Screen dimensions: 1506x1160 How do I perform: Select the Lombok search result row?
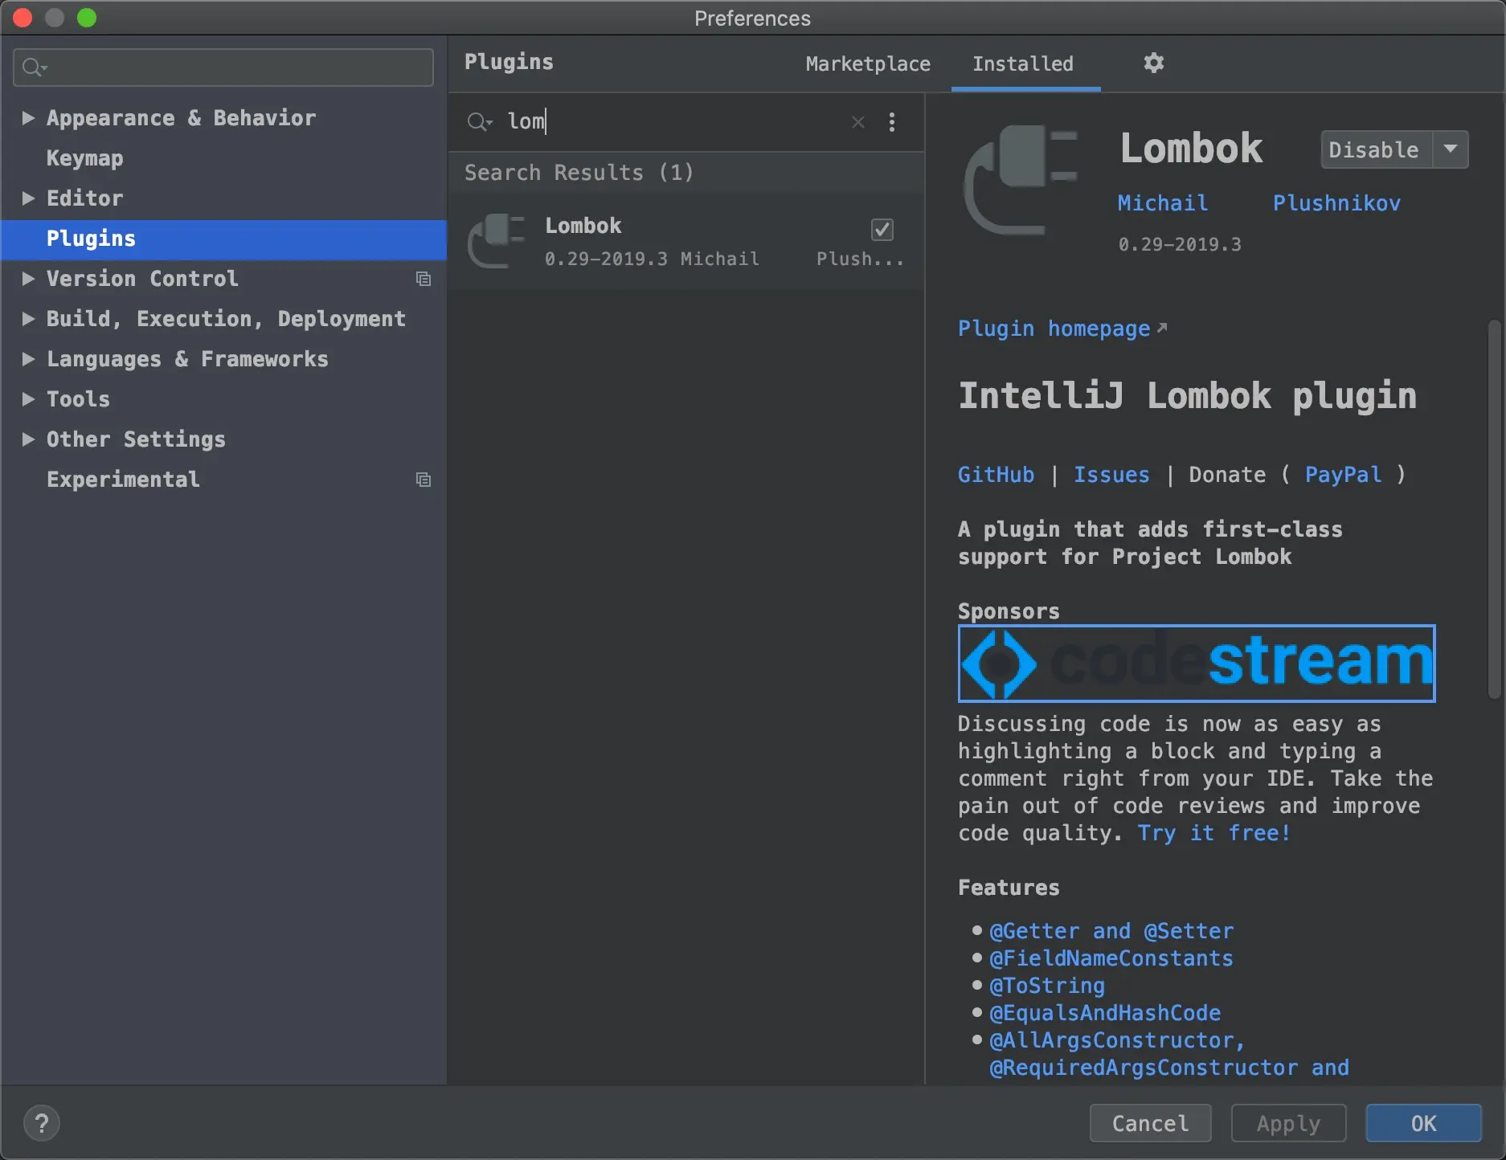click(x=685, y=241)
